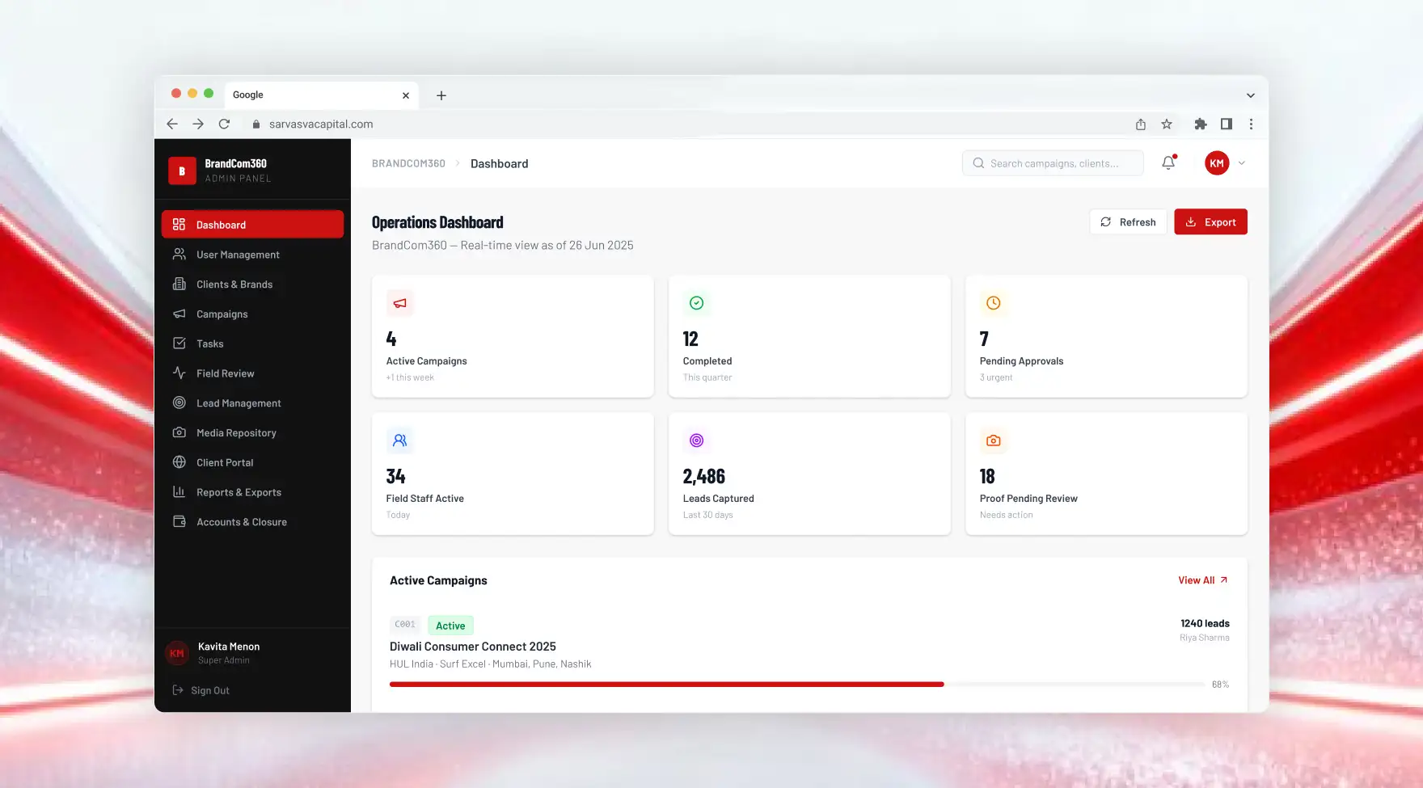Reload the page in the browser

224,124
